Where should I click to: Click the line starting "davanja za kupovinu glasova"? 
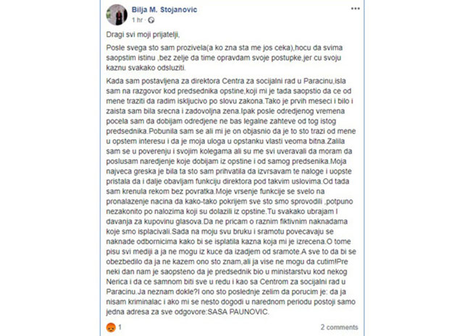pyautogui.click(x=227, y=221)
